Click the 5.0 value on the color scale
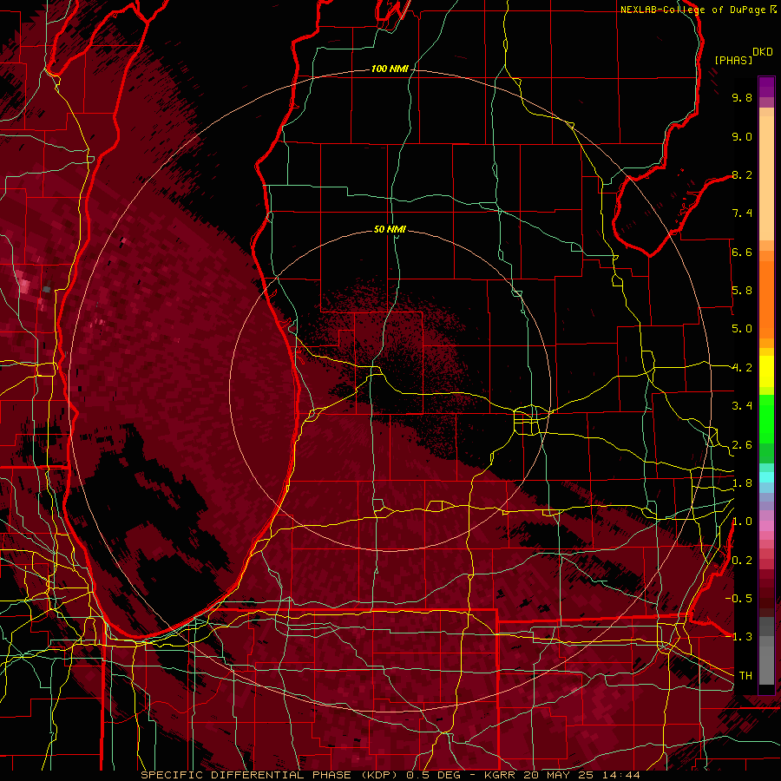 point(742,329)
